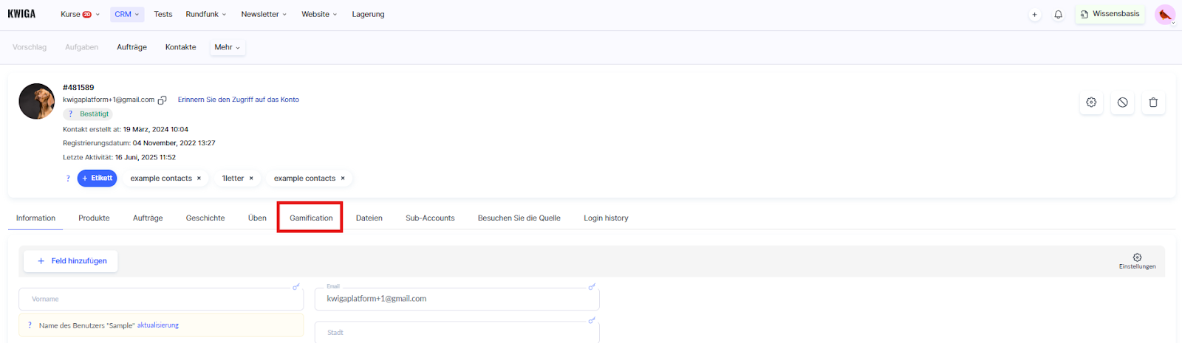Image resolution: width=1182 pixels, height=343 pixels.
Task: Delete contact with the trash icon
Action: click(1153, 103)
